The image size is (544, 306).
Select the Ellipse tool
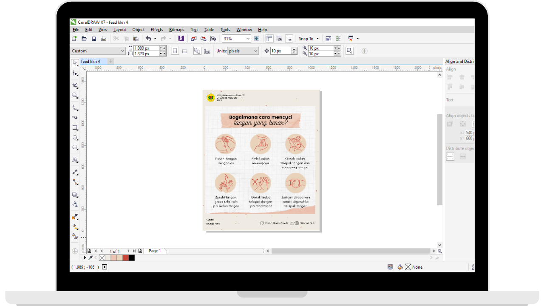[x=75, y=138]
